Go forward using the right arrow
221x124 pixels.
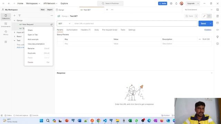(14, 3)
